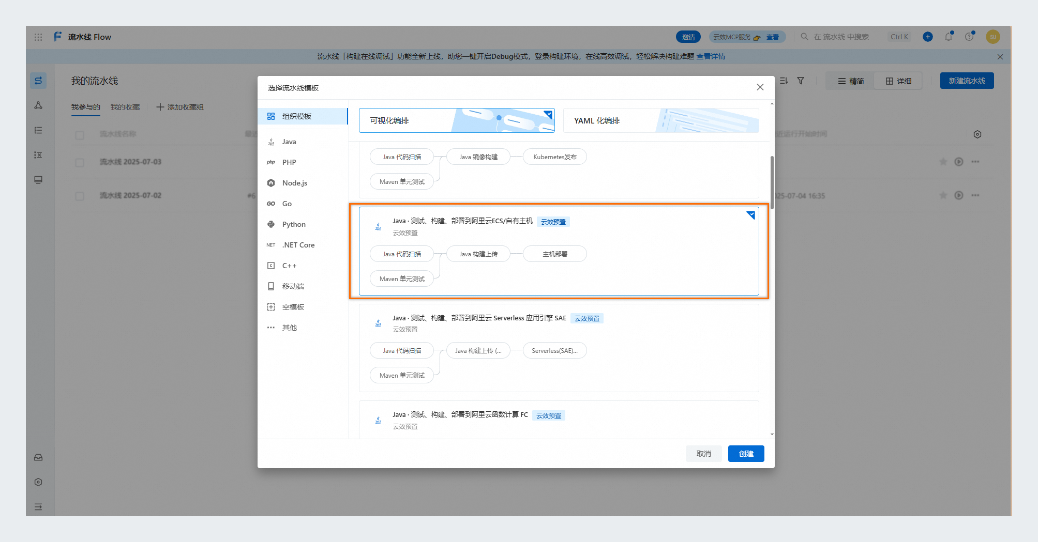This screenshot has height=542, width=1038.
Task: Select the YAML 化编排 orchestration option
Action: click(661, 120)
